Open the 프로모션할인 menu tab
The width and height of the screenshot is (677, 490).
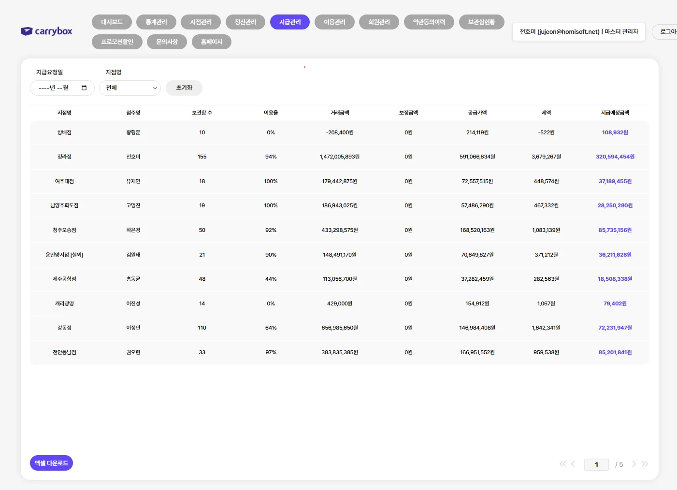pos(117,42)
